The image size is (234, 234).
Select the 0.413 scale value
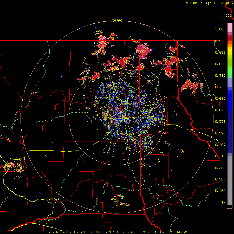(x=220, y=156)
